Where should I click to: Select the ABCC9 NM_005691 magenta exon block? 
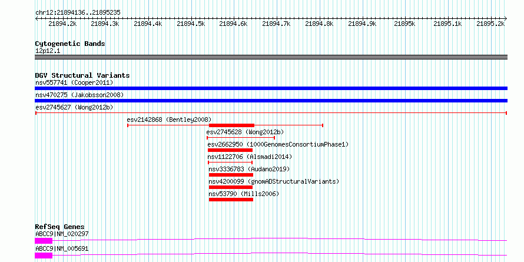44,256
